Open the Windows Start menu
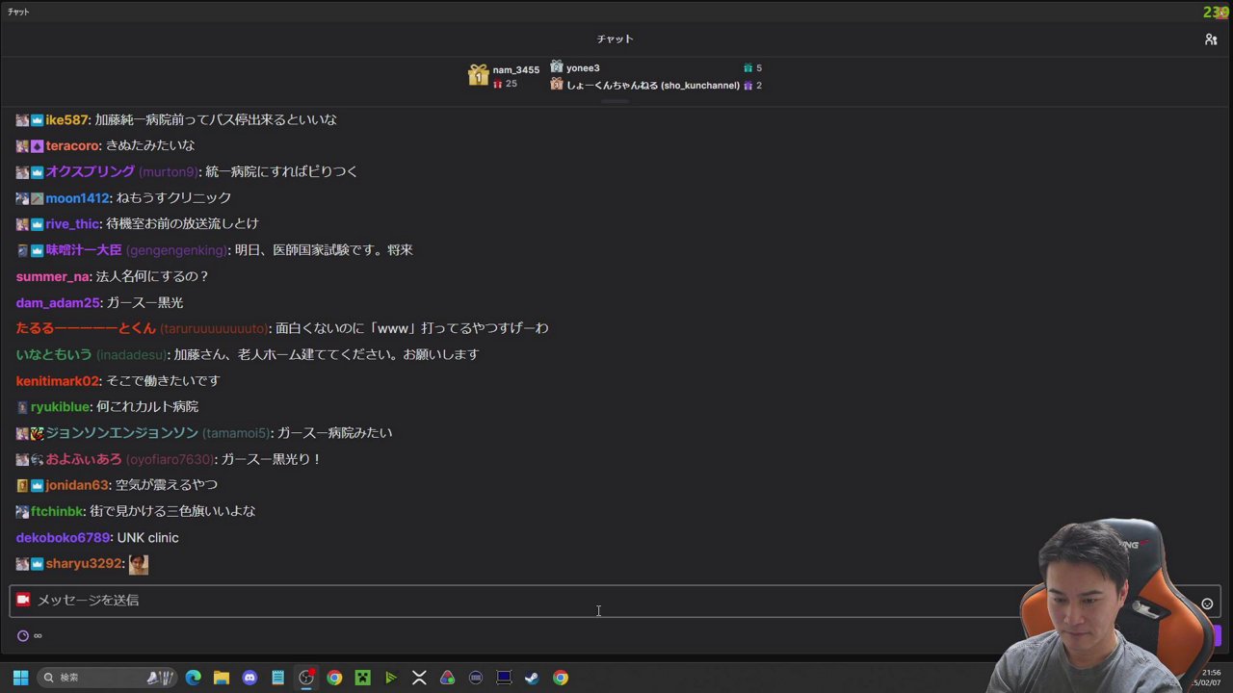1233x693 pixels. (20, 678)
